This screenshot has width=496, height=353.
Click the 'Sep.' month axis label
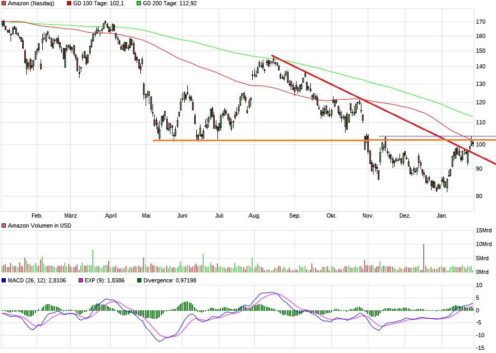click(x=294, y=215)
